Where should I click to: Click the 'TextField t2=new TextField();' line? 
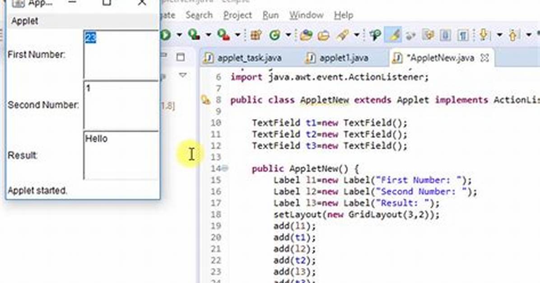(x=330, y=134)
